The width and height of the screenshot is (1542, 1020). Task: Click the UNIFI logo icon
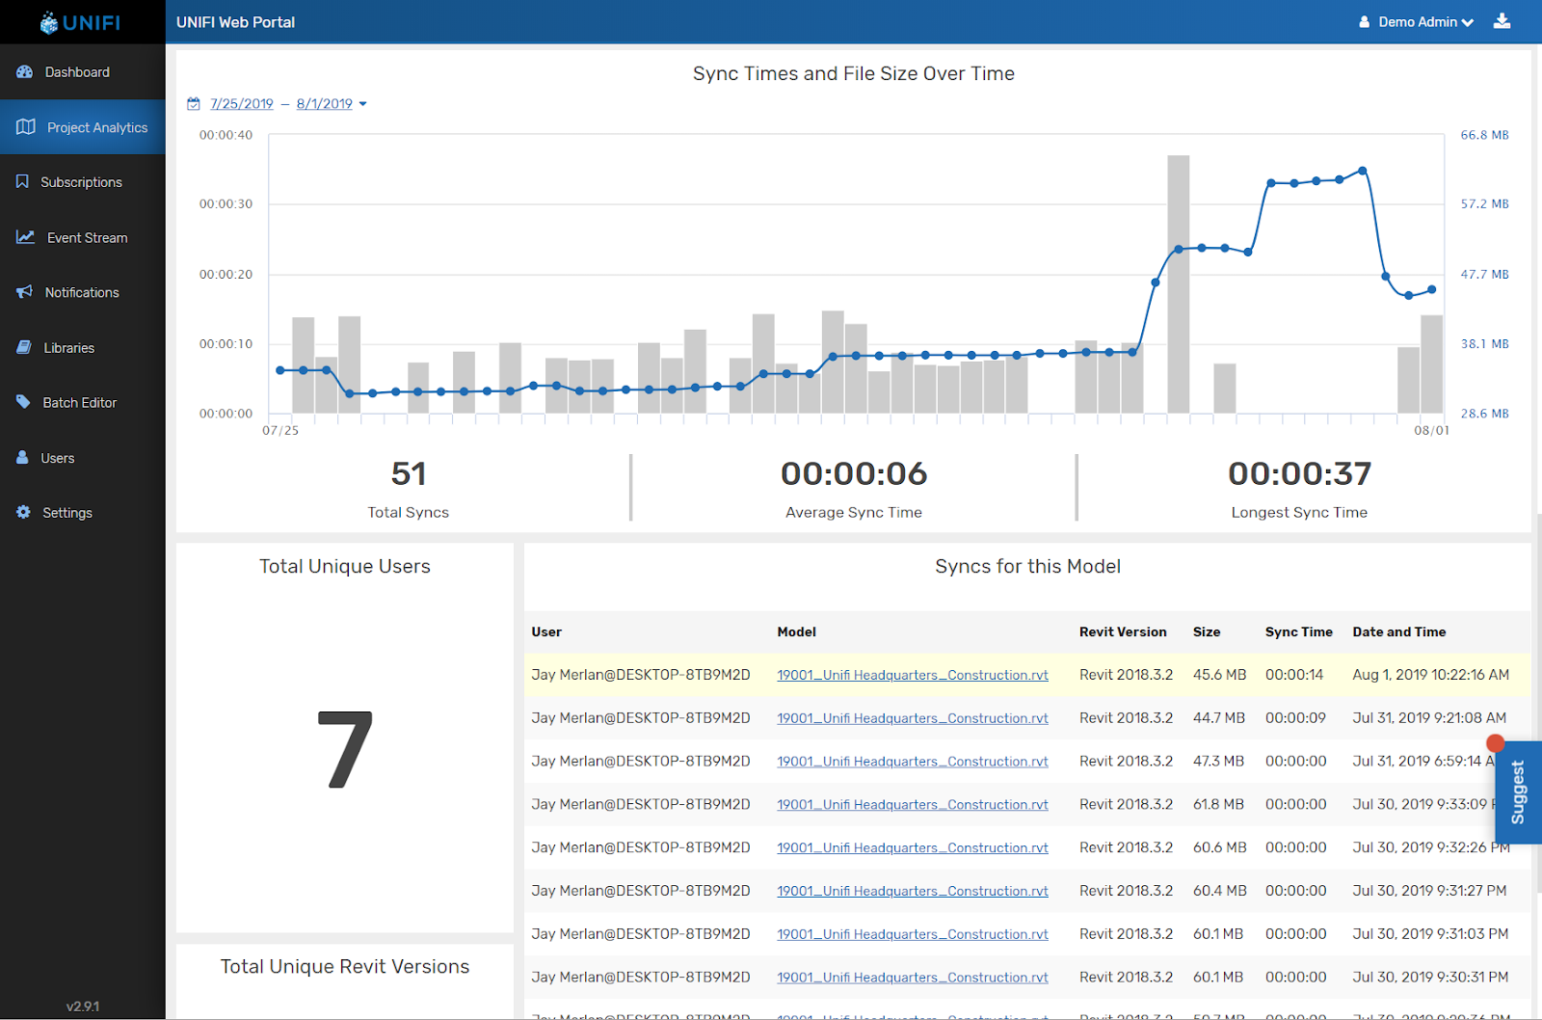click(x=49, y=23)
